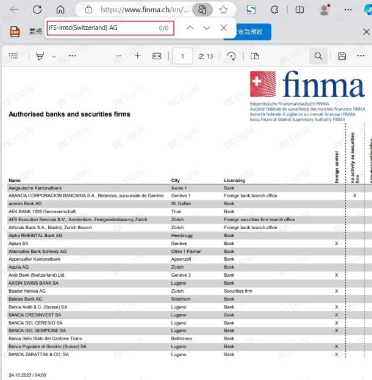Viewport: 372px width, 380px height.
Task: Click the 'Authorised banks and securities firms' heading
Action: click(x=70, y=114)
